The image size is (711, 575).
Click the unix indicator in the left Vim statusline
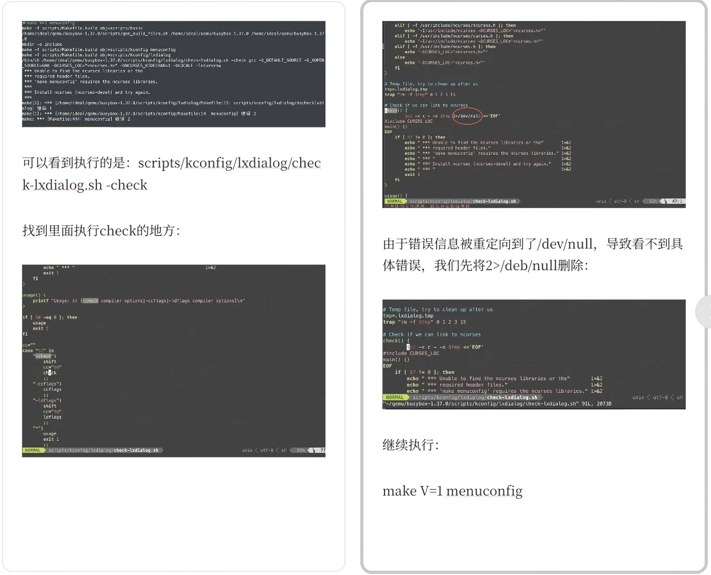click(x=248, y=450)
